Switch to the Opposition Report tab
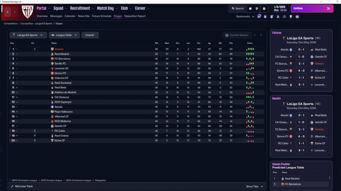 coord(135,16)
